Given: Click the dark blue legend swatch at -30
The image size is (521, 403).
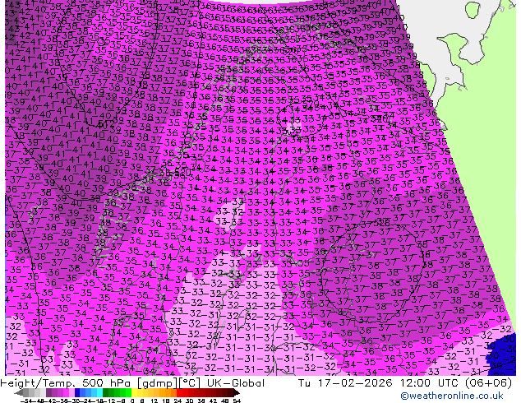Looking at the screenshot, I should [77, 393].
